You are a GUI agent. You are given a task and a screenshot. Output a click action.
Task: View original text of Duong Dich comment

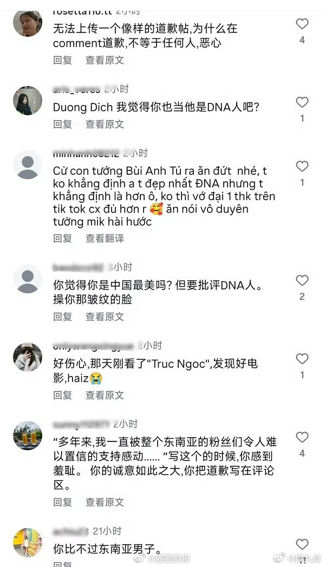pyautogui.click(x=105, y=124)
